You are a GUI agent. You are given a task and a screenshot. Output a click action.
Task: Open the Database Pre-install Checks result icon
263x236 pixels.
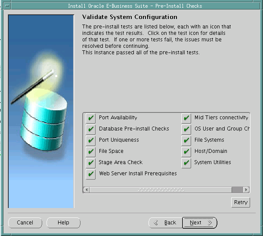click(90, 130)
